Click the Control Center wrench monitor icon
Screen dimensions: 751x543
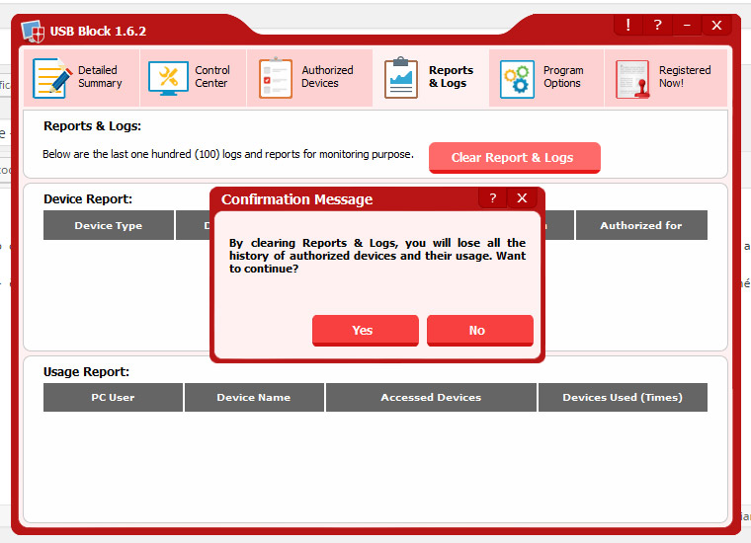(x=168, y=78)
